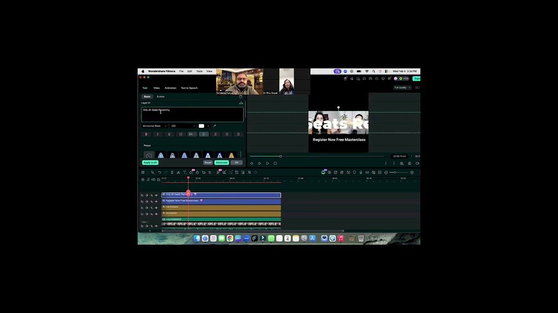Open the audio mixer icon
This screenshot has width=558, height=313.
point(367,173)
